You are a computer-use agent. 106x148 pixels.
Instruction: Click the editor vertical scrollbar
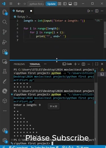tap(105, 35)
